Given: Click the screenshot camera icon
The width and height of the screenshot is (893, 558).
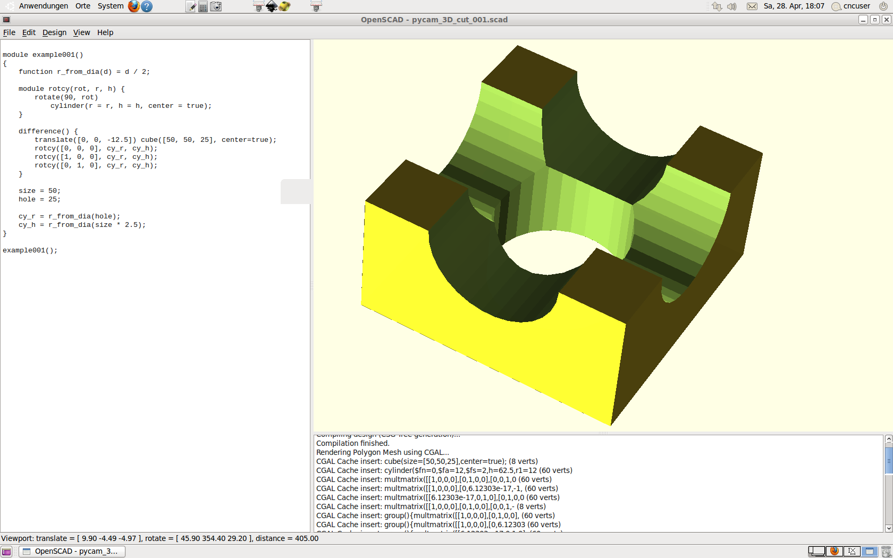Looking at the screenshot, I should [216, 6].
